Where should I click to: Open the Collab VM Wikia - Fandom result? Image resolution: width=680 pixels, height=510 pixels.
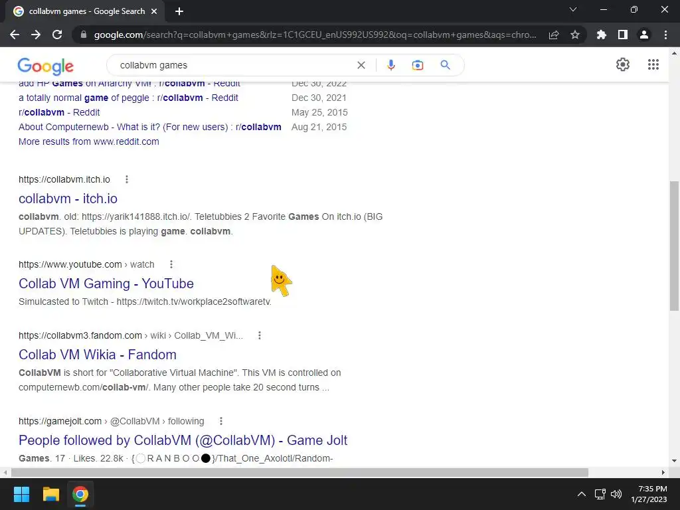(x=98, y=355)
